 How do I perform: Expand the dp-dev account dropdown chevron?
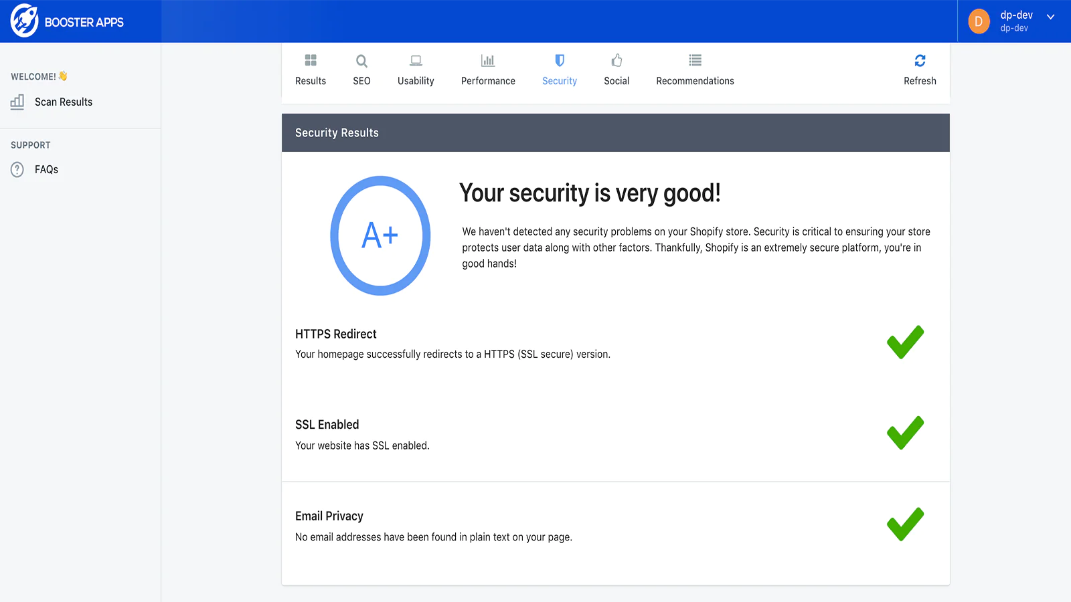(1051, 17)
